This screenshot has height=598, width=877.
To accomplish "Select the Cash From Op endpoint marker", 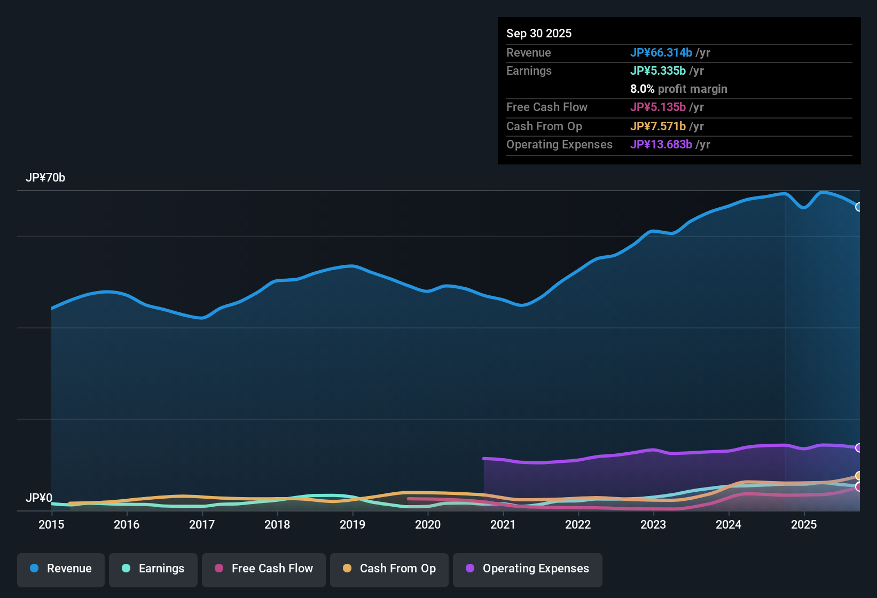I will pyautogui.click(x=859, y=475).
